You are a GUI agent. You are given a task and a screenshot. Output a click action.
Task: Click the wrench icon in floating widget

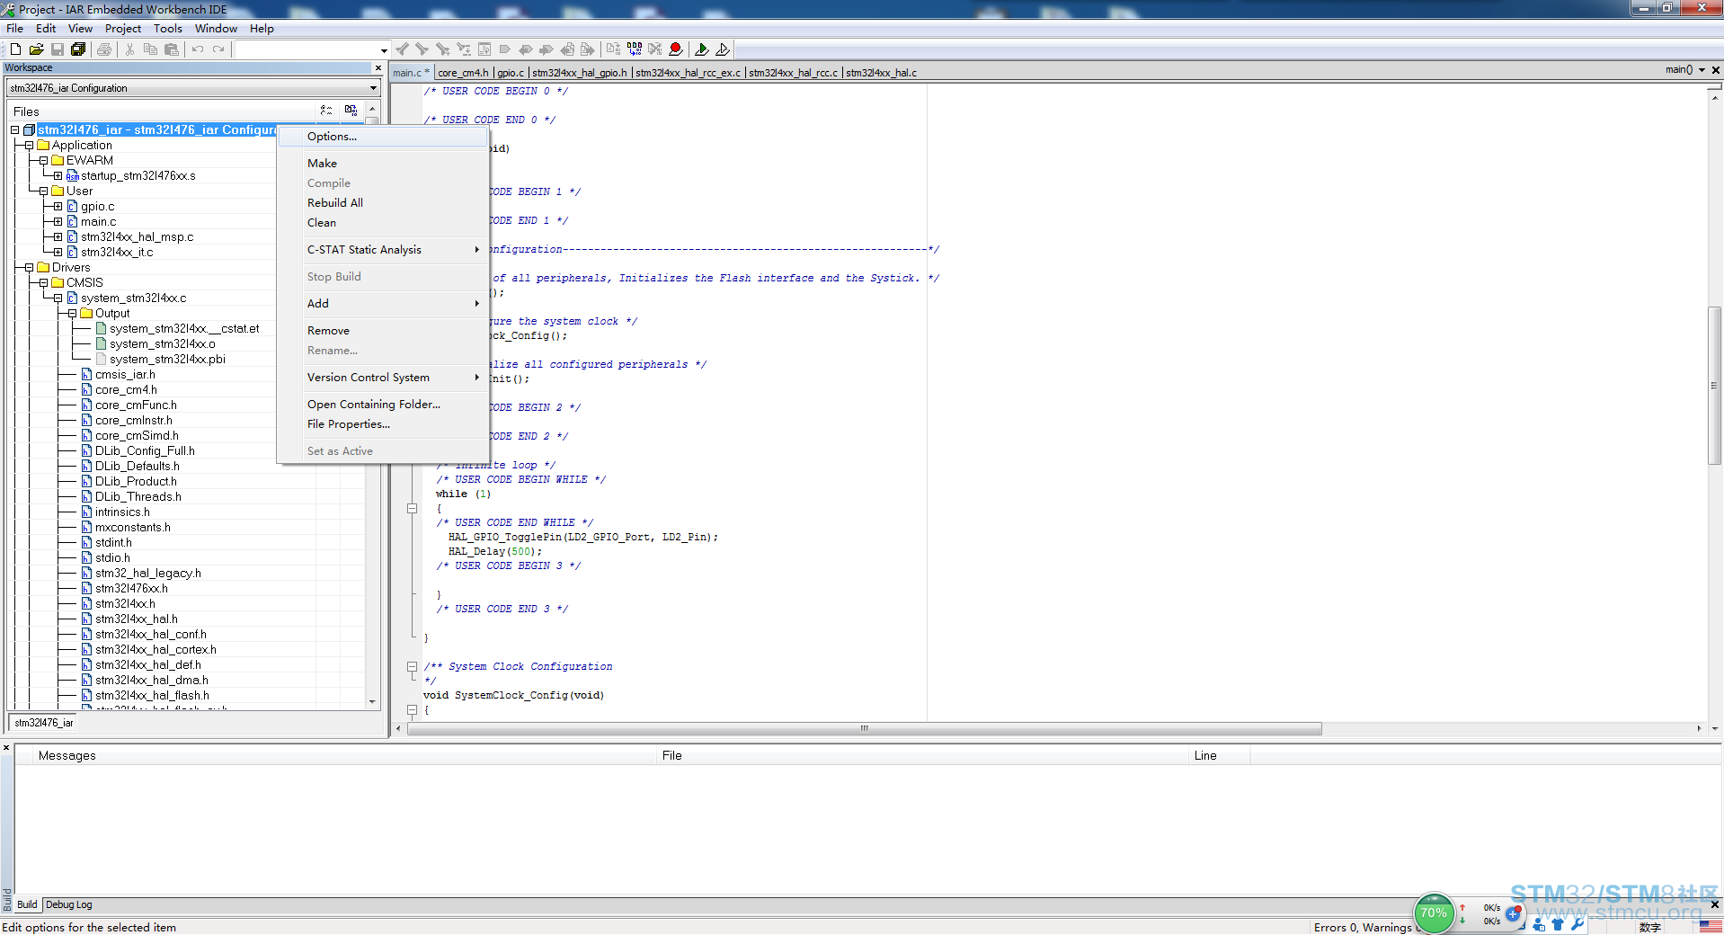1577,922
